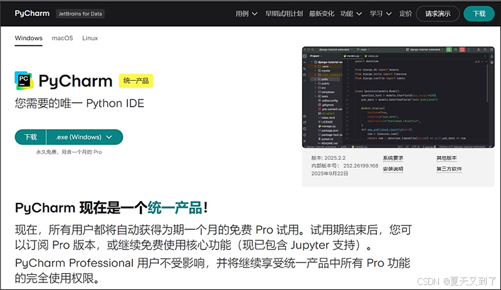Open the 其他版本 link
This screenshot has width=501, height=290.
point(446,158)
